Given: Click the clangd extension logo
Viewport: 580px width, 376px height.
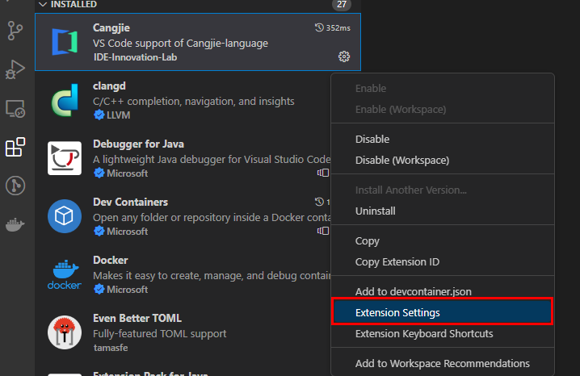Looking at the screenshot, I should pos(64,100).
